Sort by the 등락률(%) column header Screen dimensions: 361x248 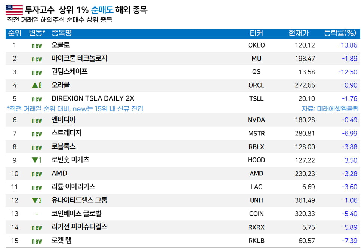click(340, 33)
